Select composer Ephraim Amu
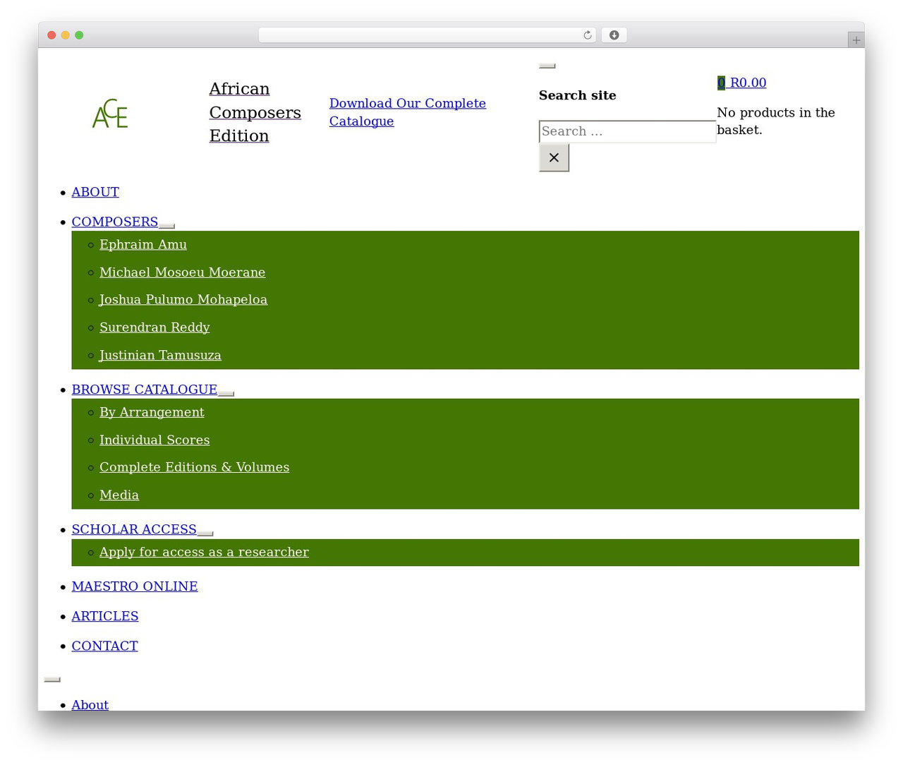The width and height of the screenshot is (903, 765). [143, 245]
